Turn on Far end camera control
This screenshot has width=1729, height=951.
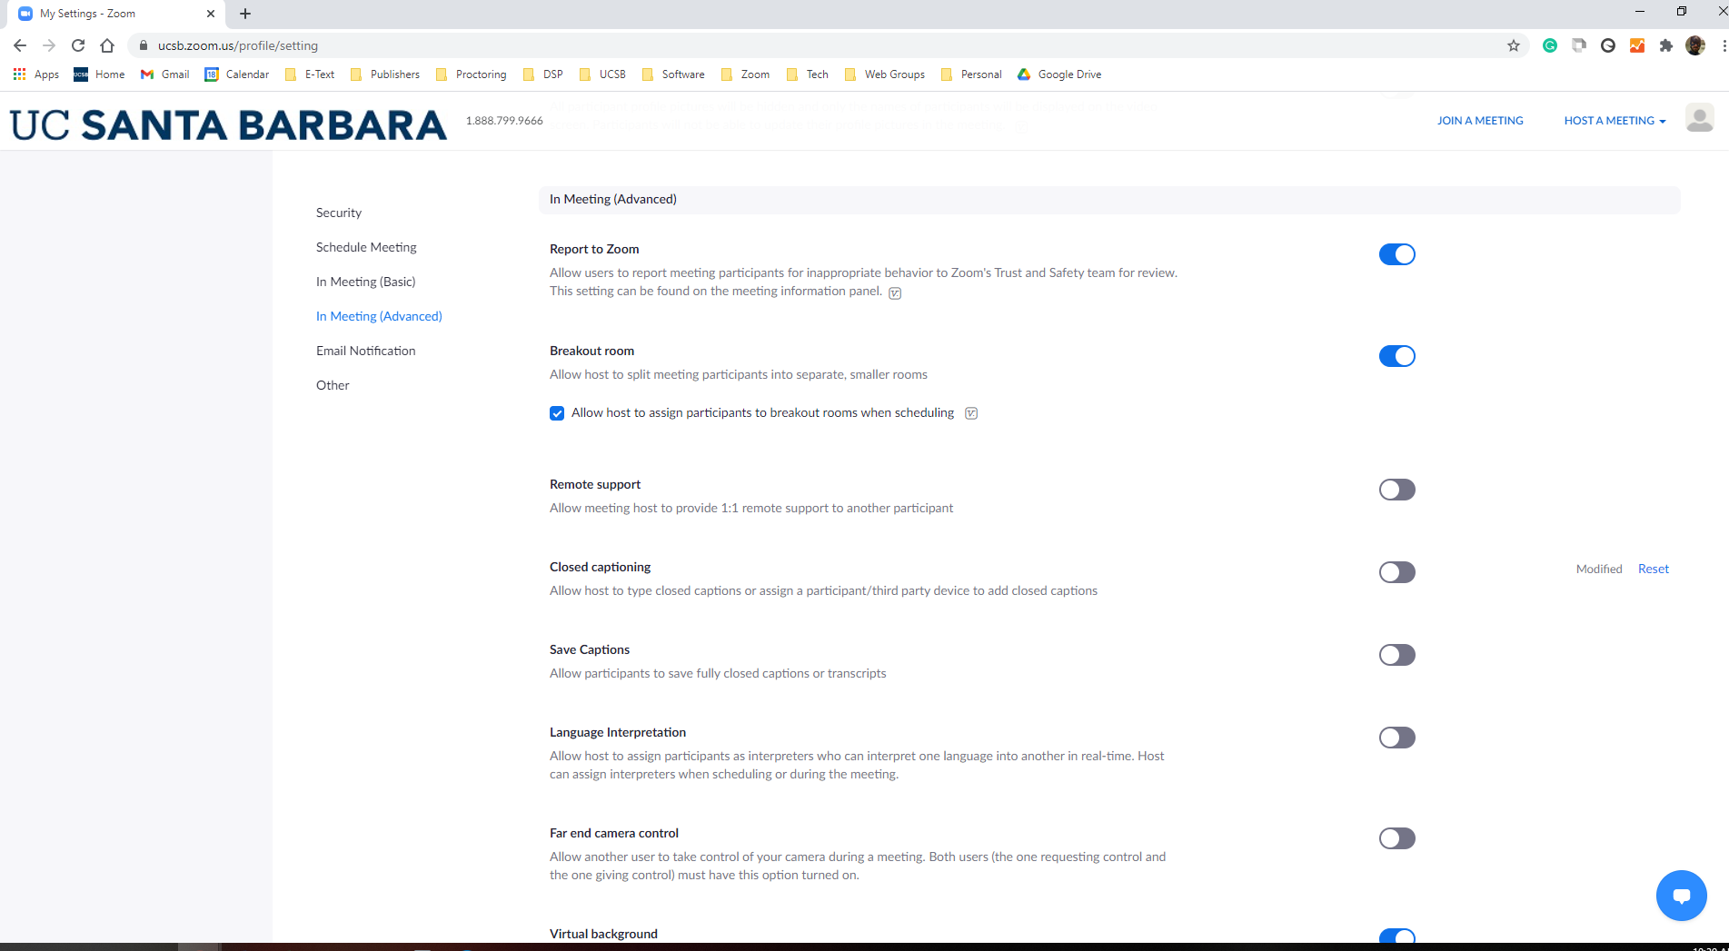click(x=1396, y=838)
